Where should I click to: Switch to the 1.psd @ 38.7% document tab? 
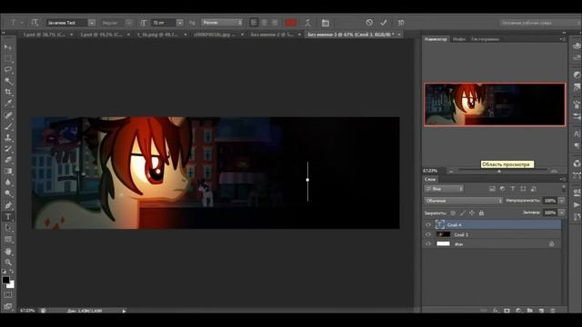coord(45,35)
